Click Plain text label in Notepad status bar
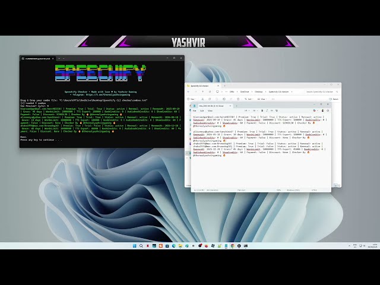The height and width of the screenshot is (285, 380). tap(241, 190)
